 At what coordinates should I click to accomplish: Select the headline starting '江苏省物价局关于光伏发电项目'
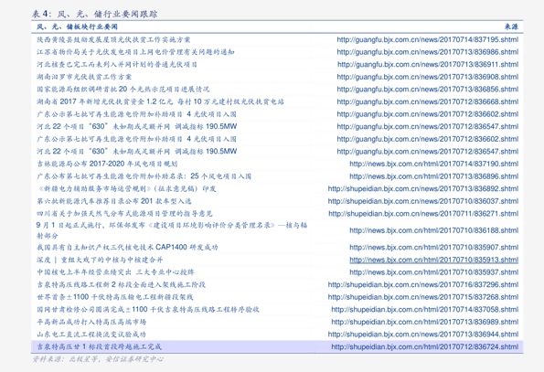pyautogui.click(x=135, y=52)
